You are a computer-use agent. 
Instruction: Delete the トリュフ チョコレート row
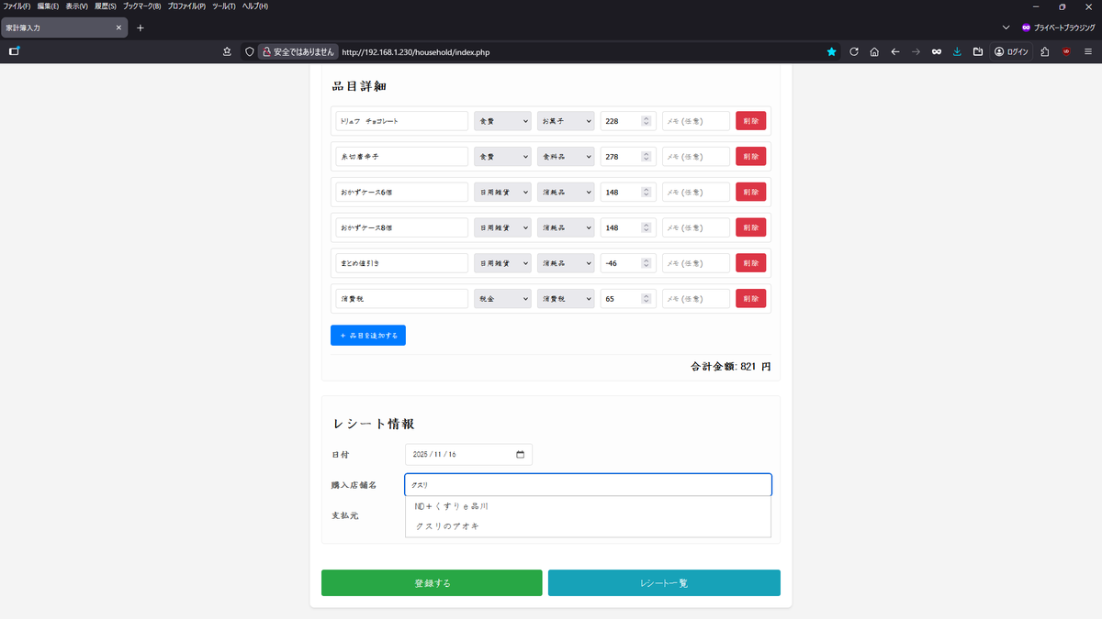pyautogui.click(x=750, y=121)
